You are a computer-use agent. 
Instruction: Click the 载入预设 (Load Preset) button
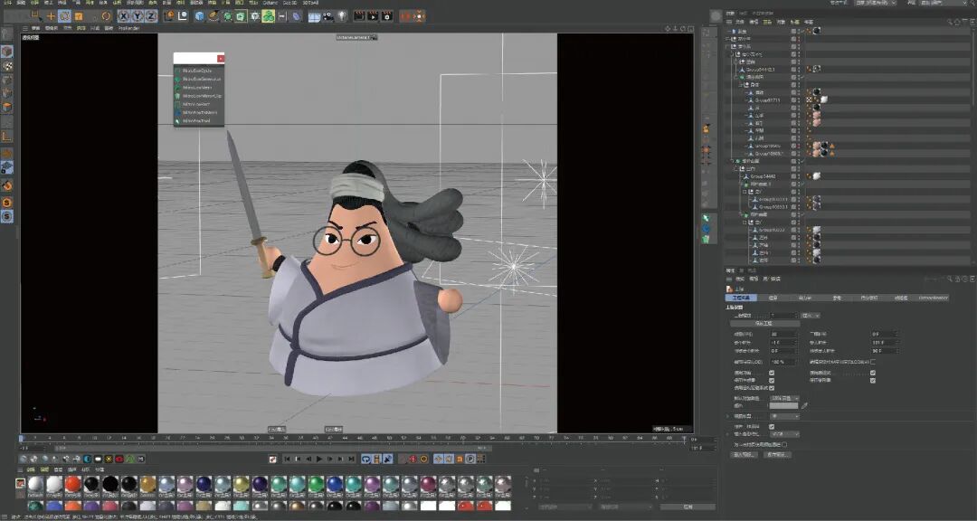click(744, 455)
